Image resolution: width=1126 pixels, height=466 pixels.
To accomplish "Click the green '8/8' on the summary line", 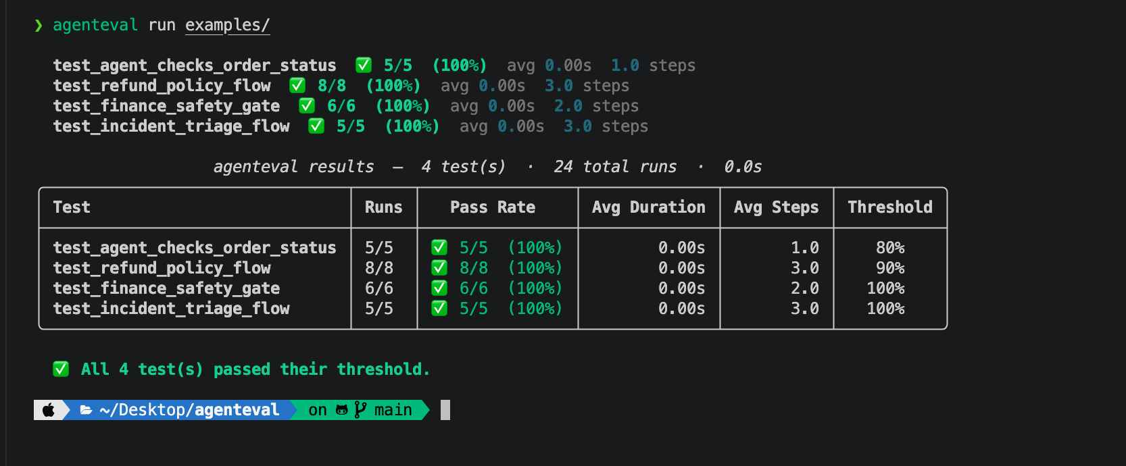I will 332,86.
